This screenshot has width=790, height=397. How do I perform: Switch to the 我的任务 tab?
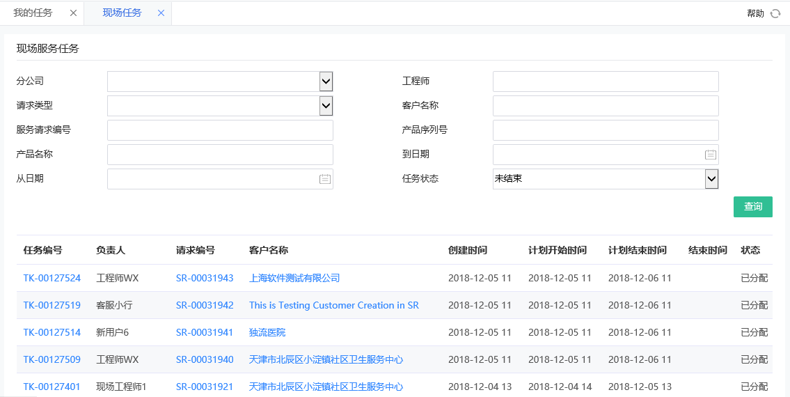pos(33,13)
